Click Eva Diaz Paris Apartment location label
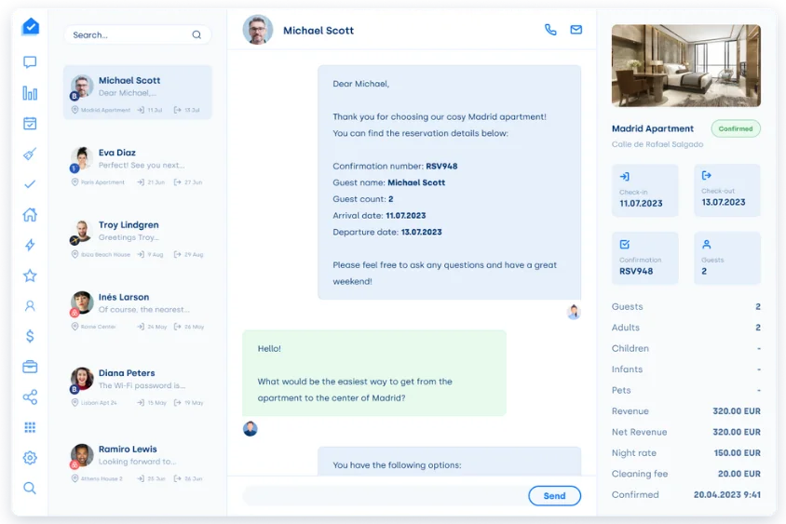The height and width of the screenshot is (524, 786). (x=102, y=182)
